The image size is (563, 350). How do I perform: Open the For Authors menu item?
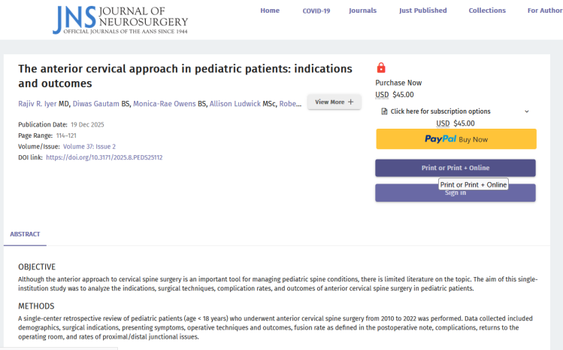[x=545, y=11]
